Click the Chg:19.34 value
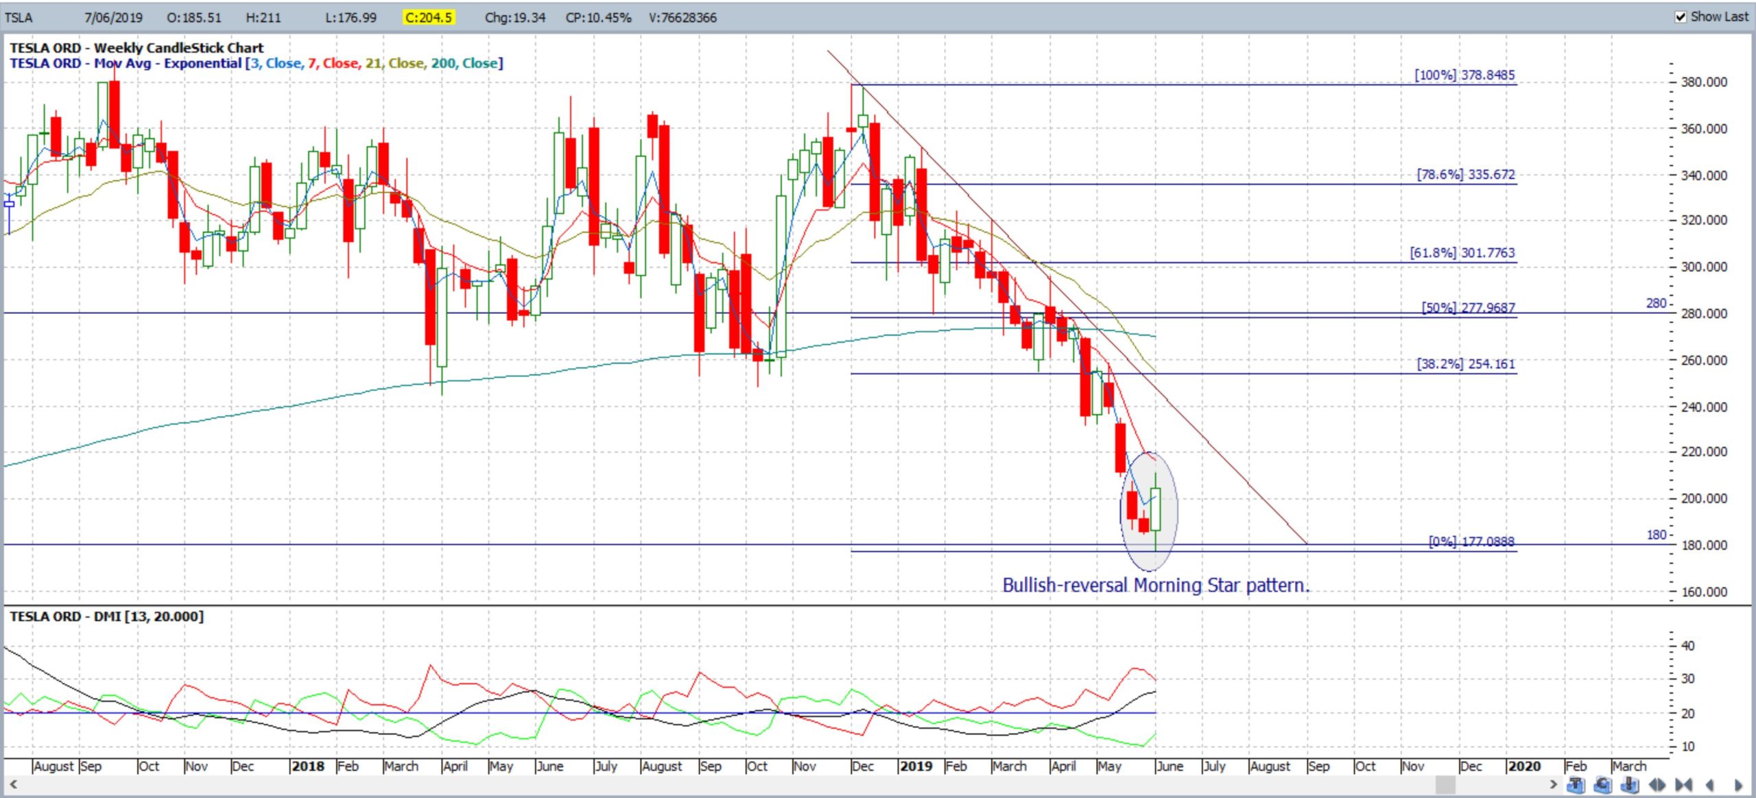Viewport: 1756px width, 798px height. coord(515,18)
